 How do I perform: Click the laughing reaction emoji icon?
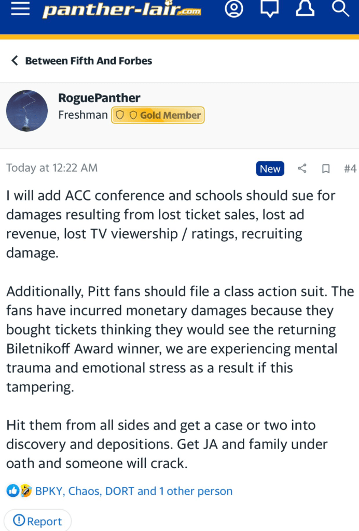[x=26, y=491]
